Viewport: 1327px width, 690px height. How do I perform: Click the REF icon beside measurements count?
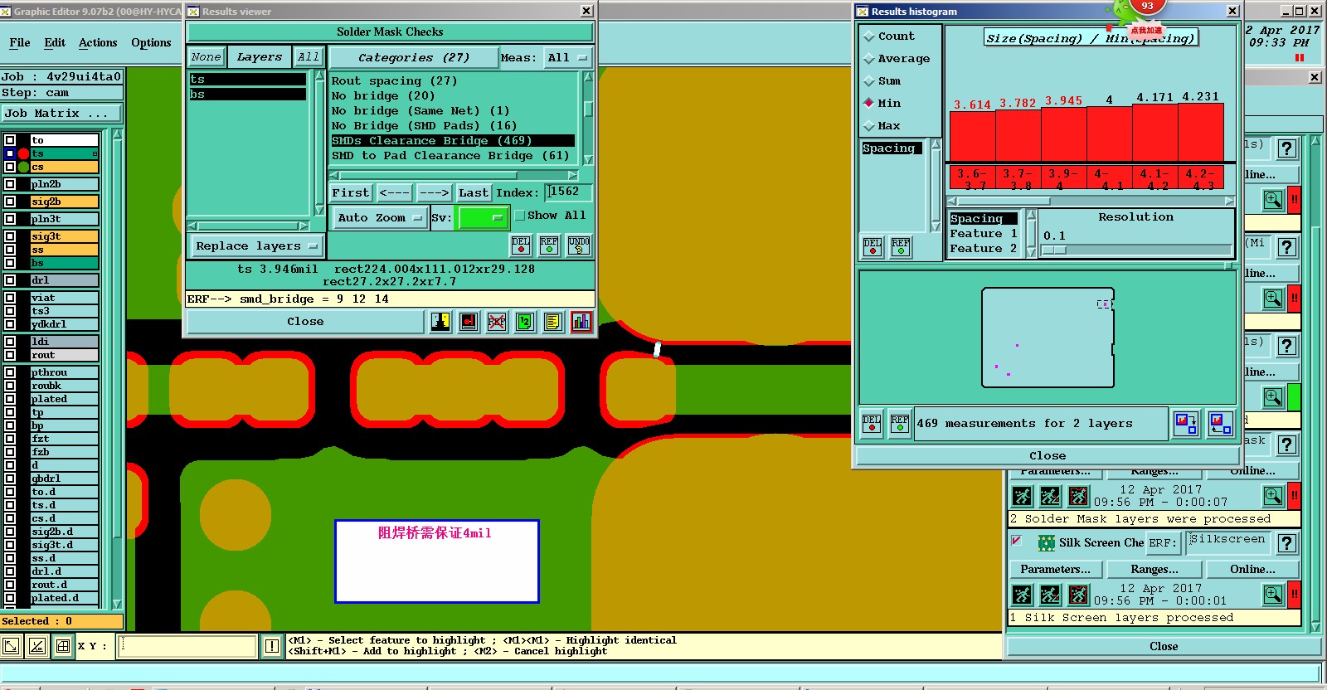click(900, 424)
